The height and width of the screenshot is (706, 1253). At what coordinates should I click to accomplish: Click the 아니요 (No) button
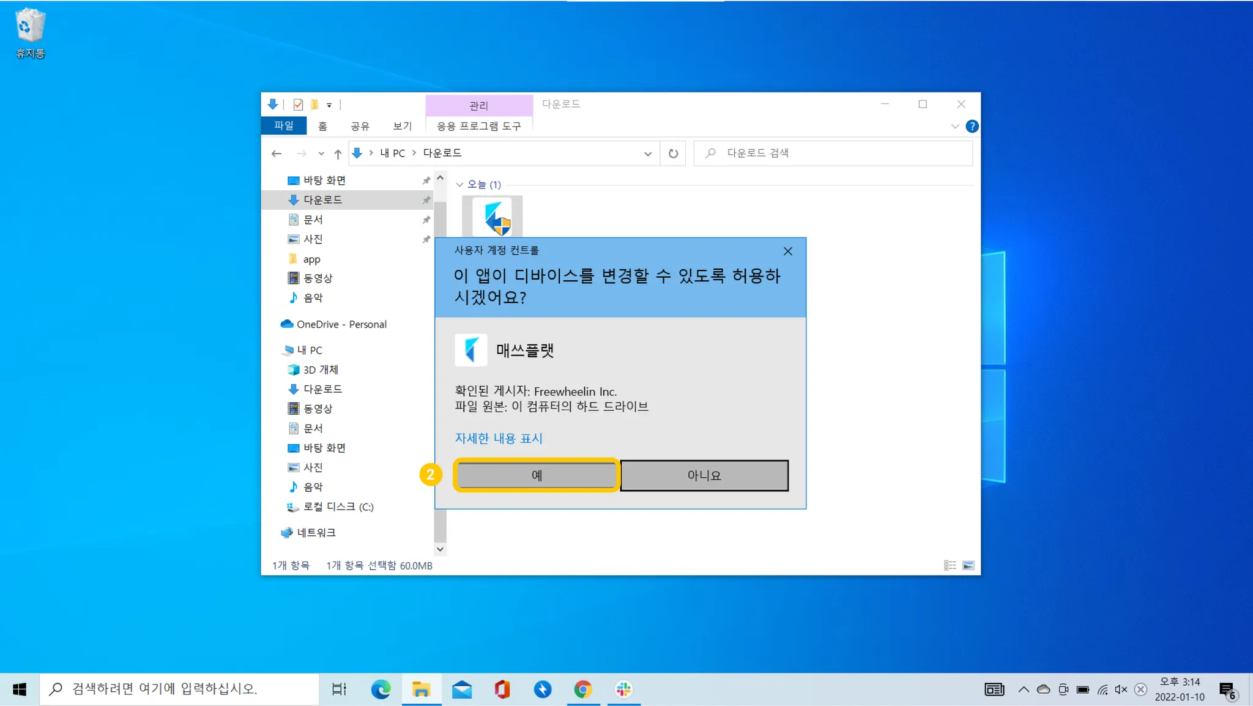704,475
